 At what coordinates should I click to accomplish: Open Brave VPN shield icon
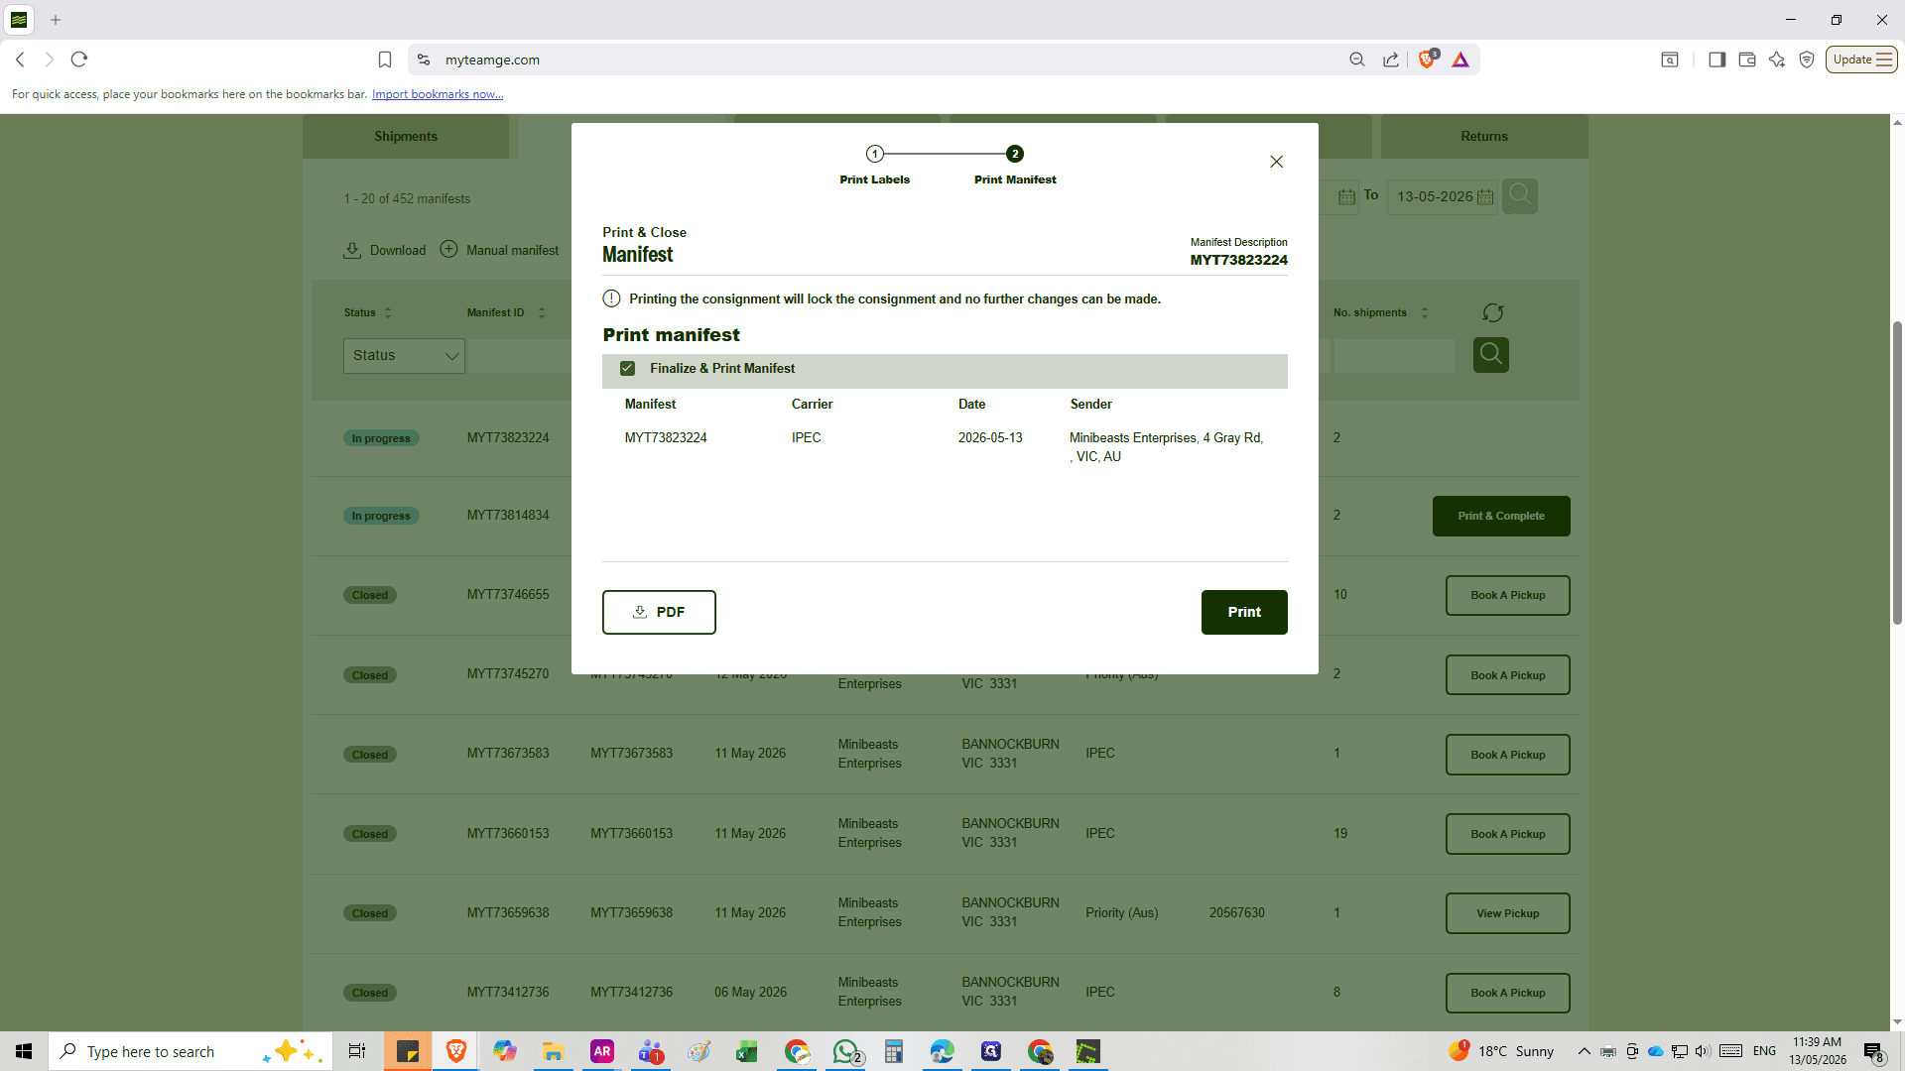(1807, 59)
